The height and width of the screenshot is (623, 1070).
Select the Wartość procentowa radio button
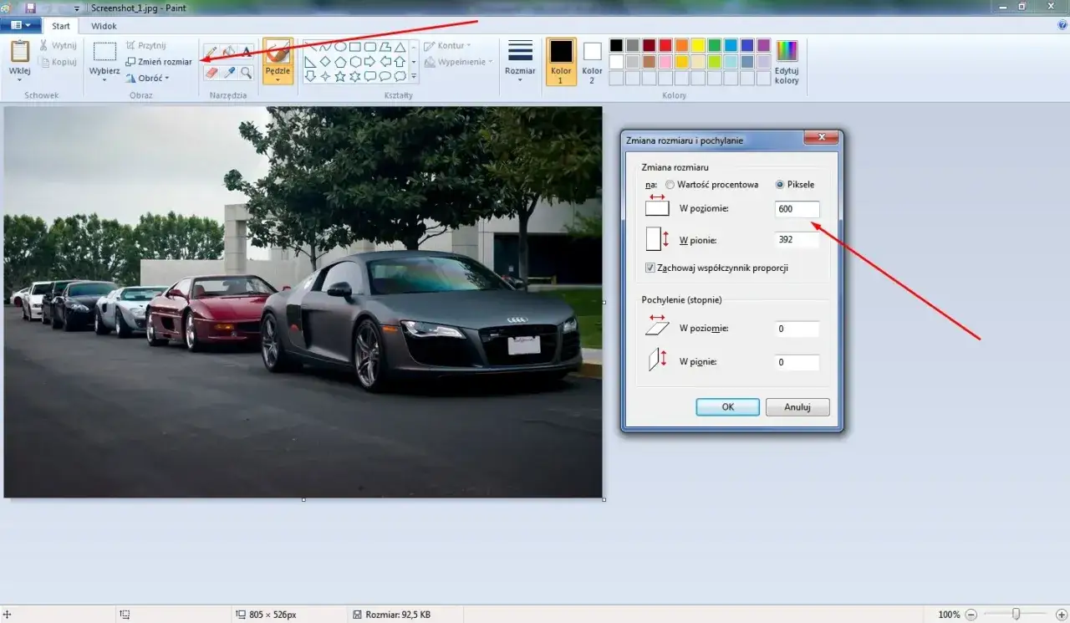click(670, 184)
